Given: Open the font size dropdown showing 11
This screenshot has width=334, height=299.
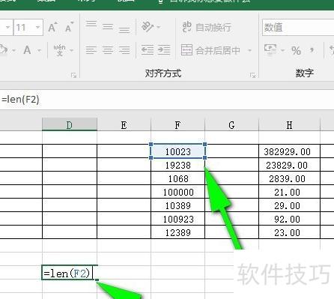Looking at the screenshot, I should pyautogui.click(x=37, y=27).
